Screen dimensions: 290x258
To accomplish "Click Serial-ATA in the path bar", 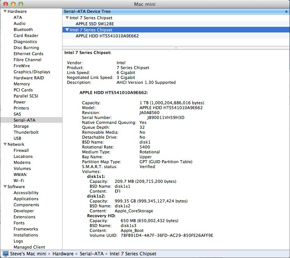I will (92, 254).
